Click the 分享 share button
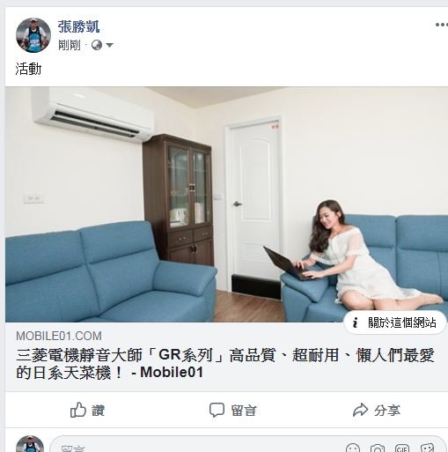The width and height of the screenshot is (448, 452). (x=377, y=410)
